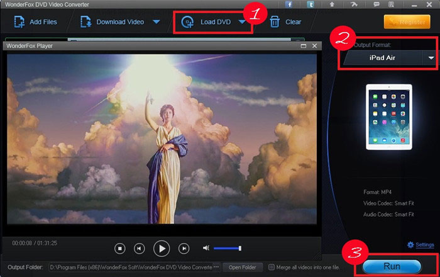Click the blue Run button
Screen dimensions: 440x277
click(392, 266)
